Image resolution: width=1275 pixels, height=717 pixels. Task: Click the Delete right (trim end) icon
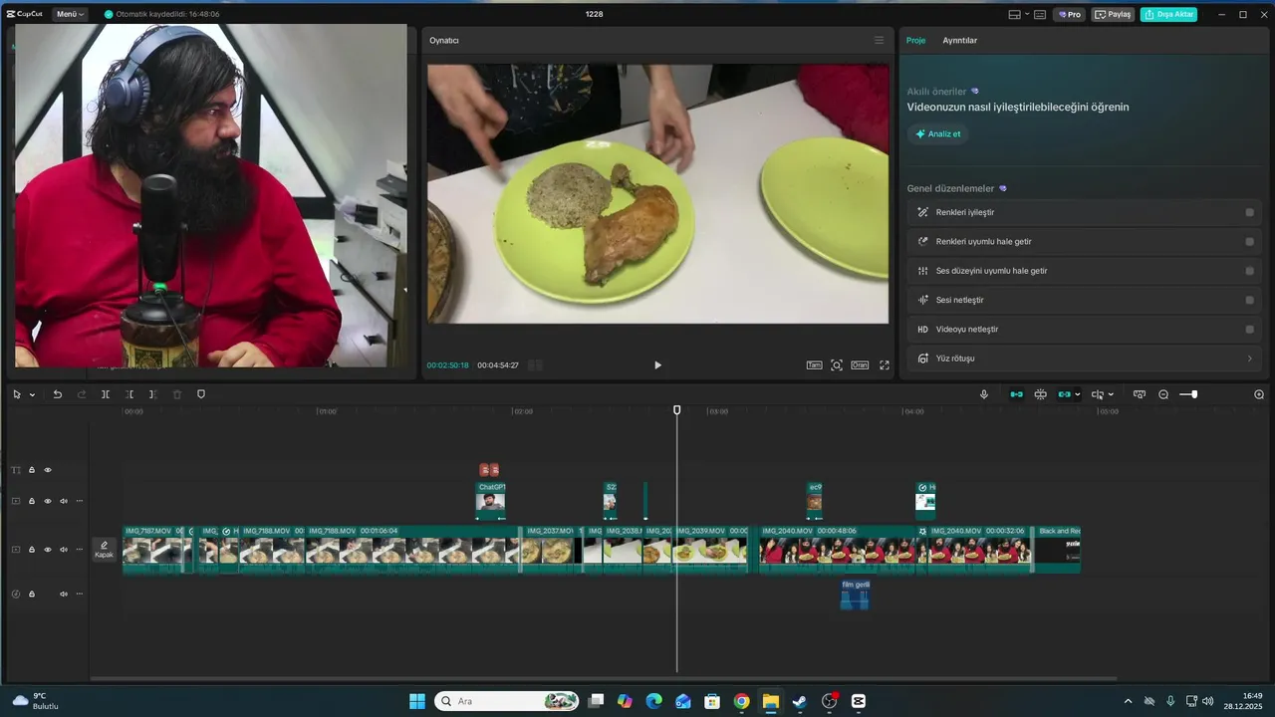[x=152, y=394]
